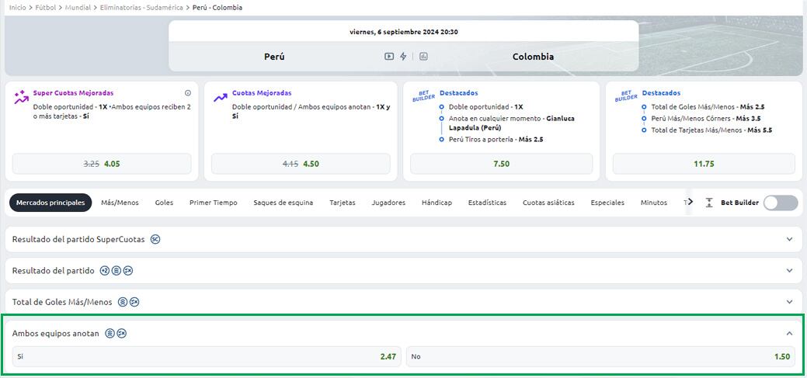Add the 11.75 Bet Builder combo

704,164
